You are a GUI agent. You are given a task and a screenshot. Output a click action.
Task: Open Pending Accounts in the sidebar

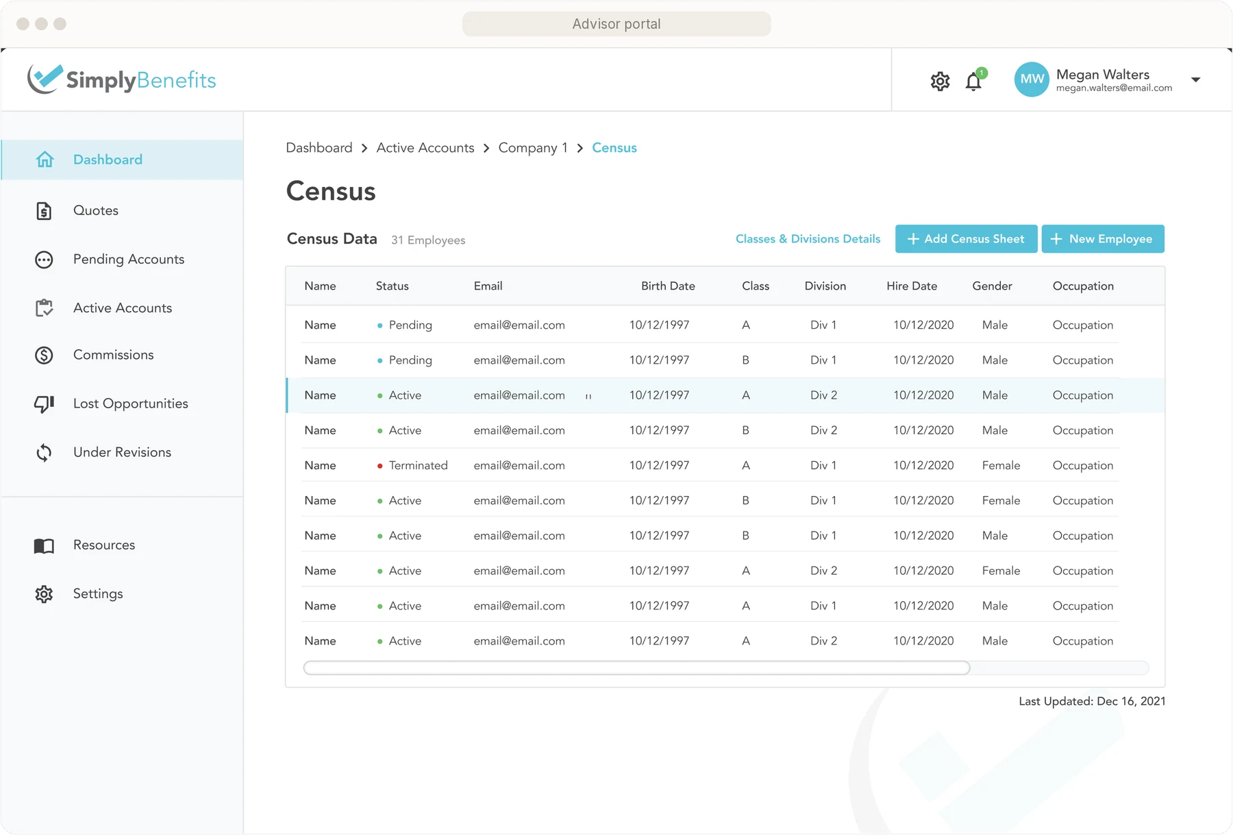tap(129, 259)
